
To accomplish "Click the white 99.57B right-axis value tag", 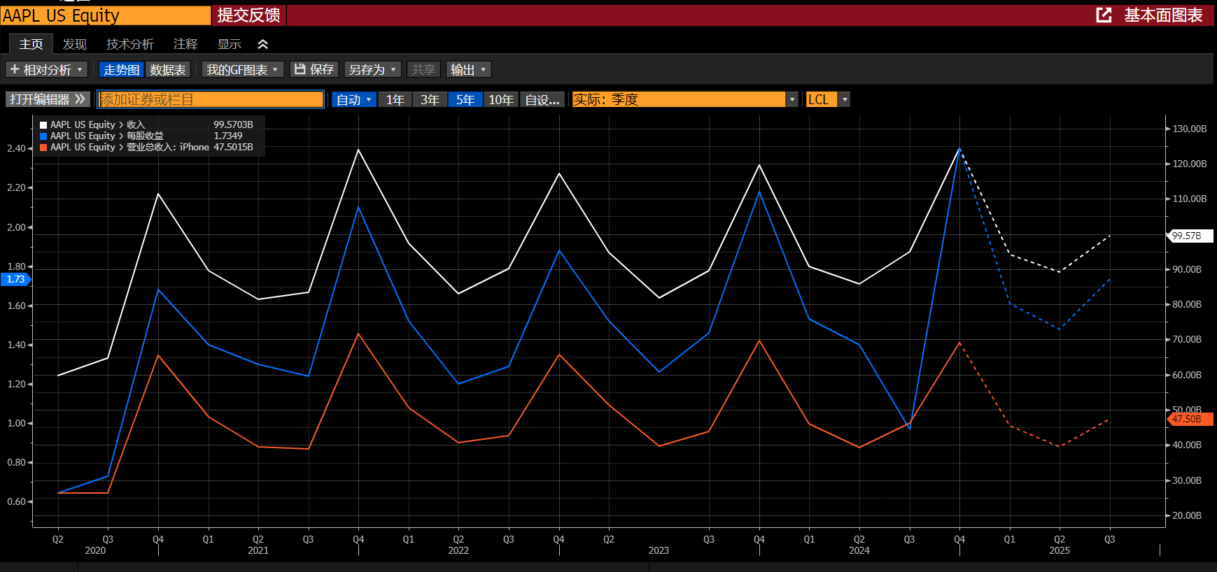I will 1188,236.
